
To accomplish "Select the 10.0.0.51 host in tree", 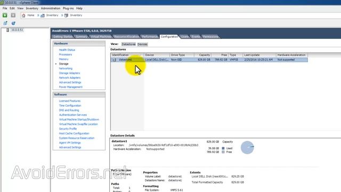I will tap(17, 30).
